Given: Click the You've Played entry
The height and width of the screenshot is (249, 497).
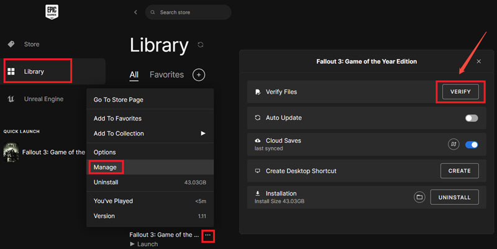Looking at the screenshot, I should 150,201.
